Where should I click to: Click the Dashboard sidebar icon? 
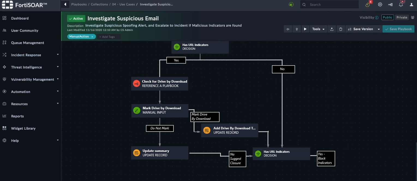pos(4,18)
